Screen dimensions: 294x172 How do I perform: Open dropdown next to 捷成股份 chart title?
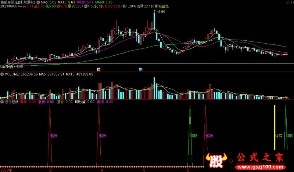[x=38, y=3]
